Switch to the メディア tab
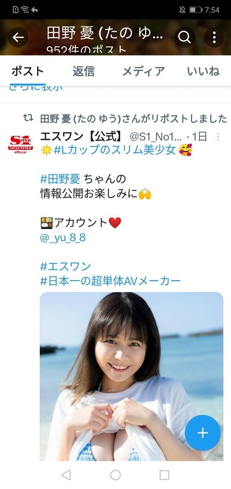The height and width of the screenshot is (489, 231). [x=143, y=71]
